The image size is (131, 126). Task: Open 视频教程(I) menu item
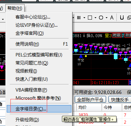coord(39,71)
